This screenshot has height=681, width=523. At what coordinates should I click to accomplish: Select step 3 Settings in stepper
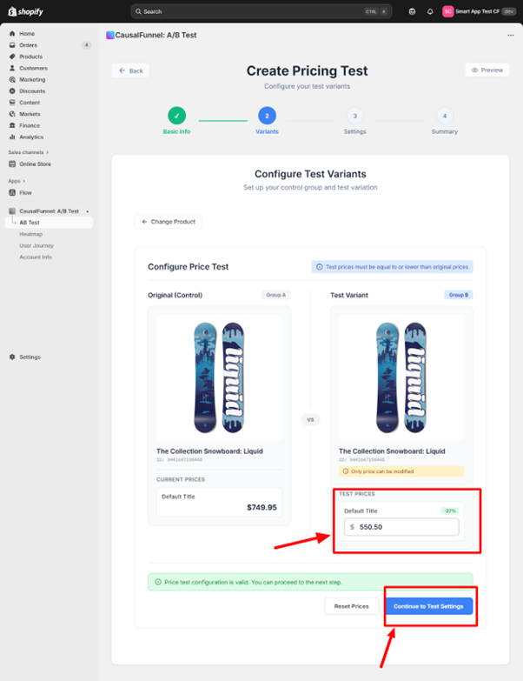point(354,115)
